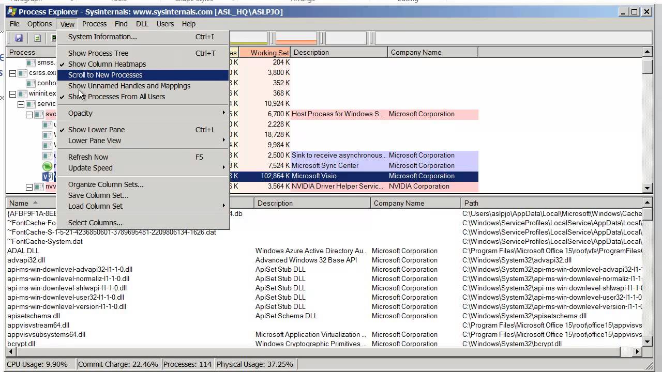
Task: Sort by upper pane Description column header
Action: point(339,52)
